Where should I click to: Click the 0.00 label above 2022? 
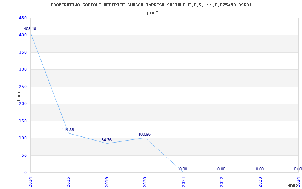pos(221,169)
